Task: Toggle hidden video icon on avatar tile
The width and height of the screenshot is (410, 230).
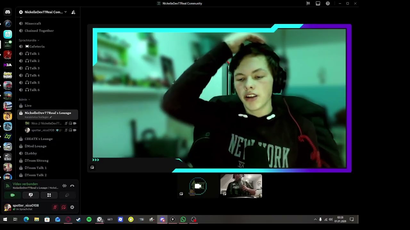Action: pyautogui.click(x=181, y=194)
